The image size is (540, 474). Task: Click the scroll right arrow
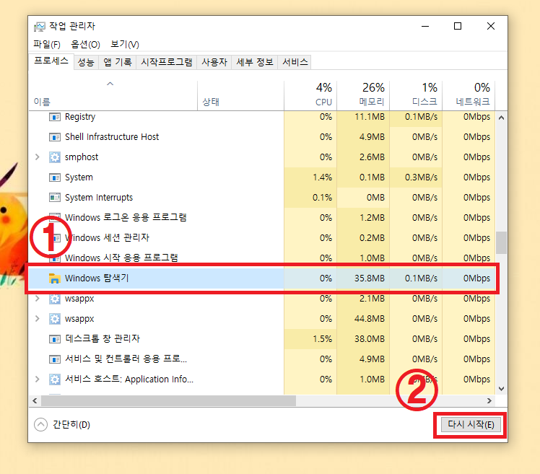(x=489, y=400)
